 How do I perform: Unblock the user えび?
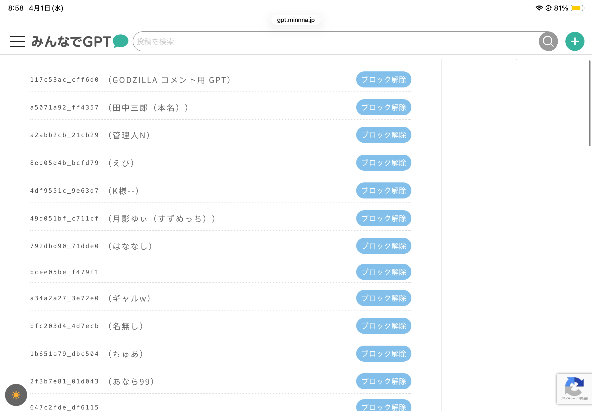(384, 163)
